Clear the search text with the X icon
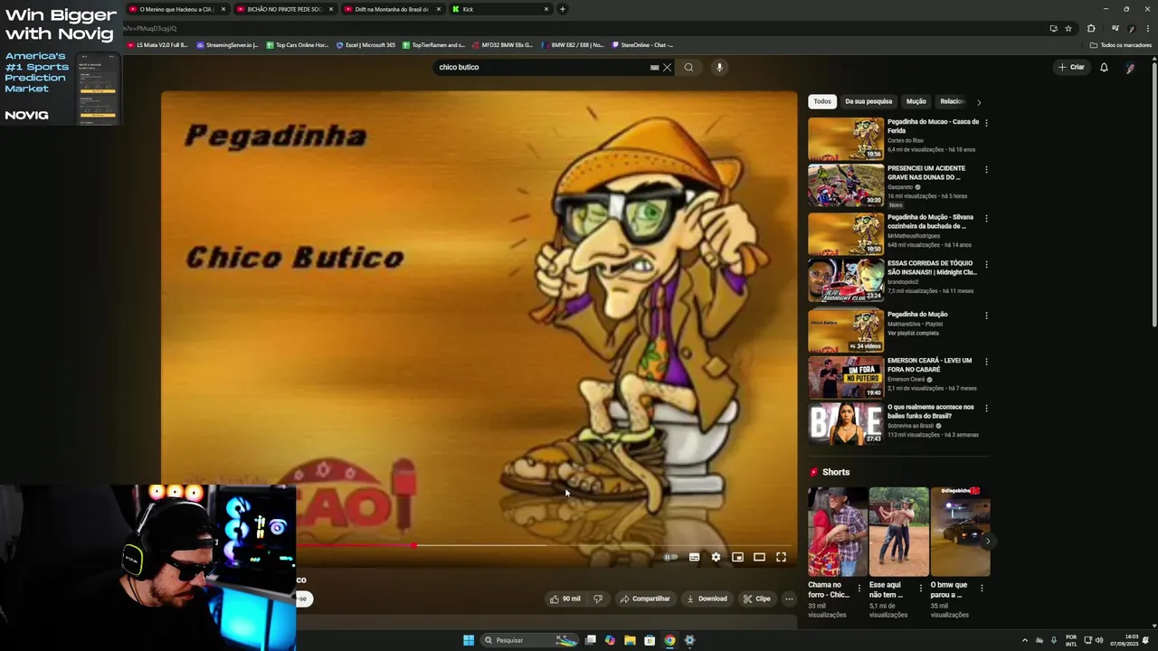This screenshot has width=1158, height=651. pos(667,67)
